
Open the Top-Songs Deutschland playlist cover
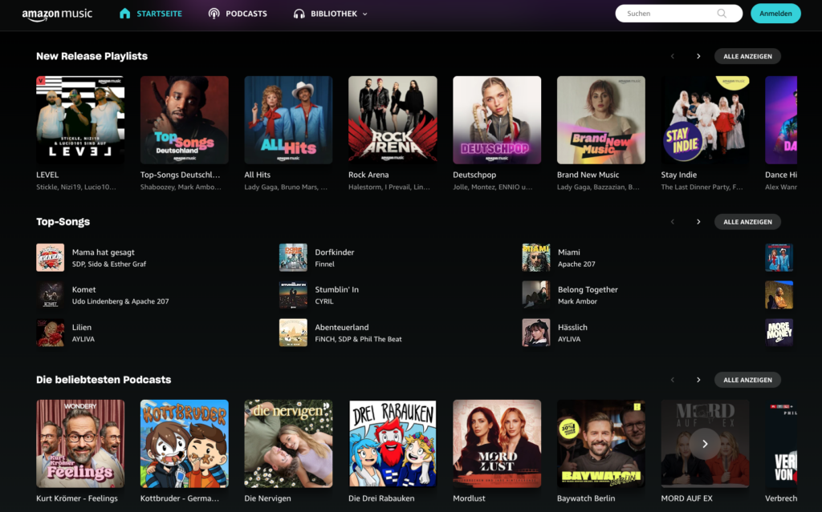click(184, 120)
